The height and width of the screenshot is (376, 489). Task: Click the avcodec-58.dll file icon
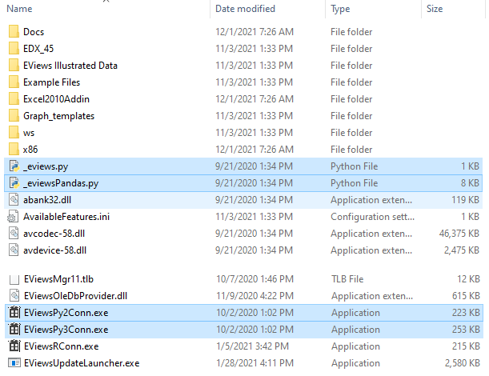14,234
